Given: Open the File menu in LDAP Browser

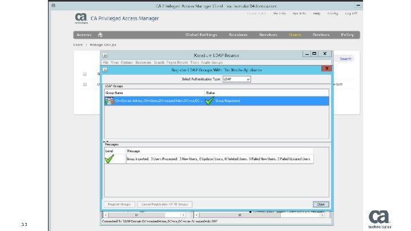Looking at the screenshot, I should [106, 63].
